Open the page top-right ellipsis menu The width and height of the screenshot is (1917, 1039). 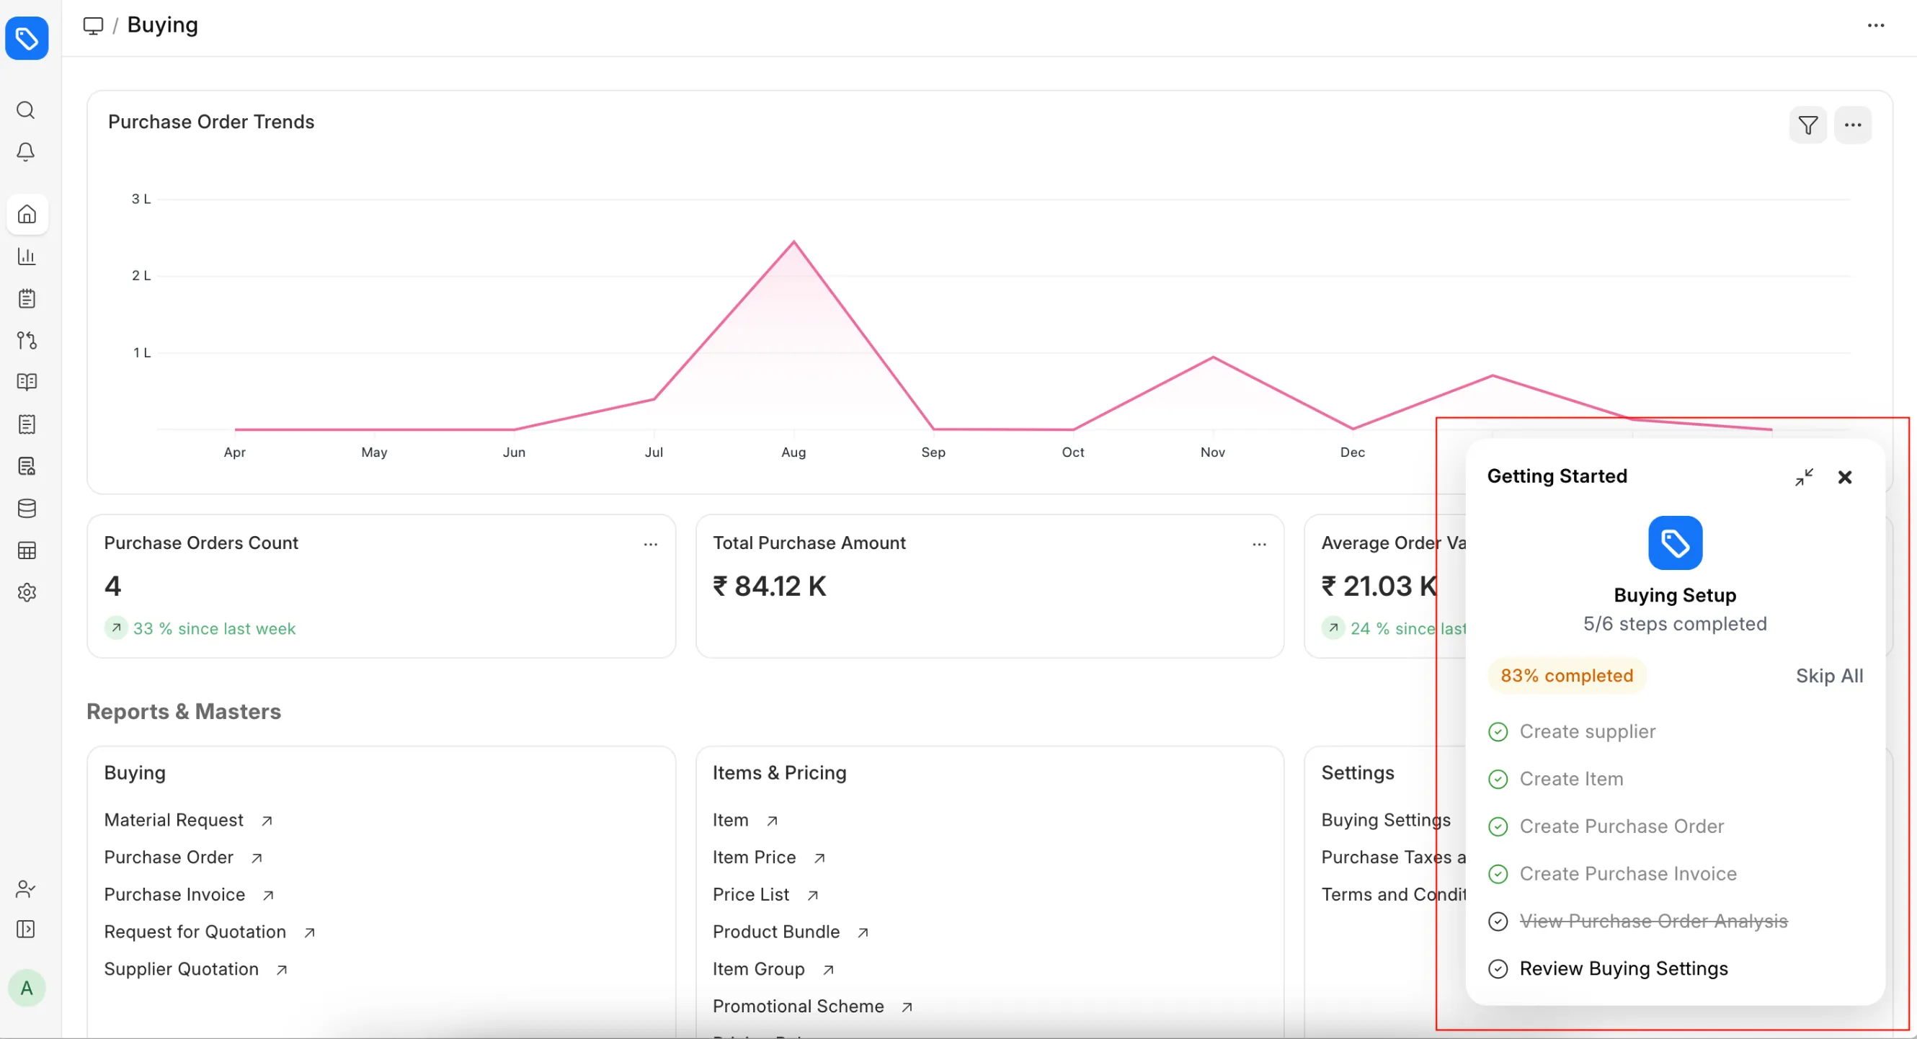click(x=1875, y=25)
